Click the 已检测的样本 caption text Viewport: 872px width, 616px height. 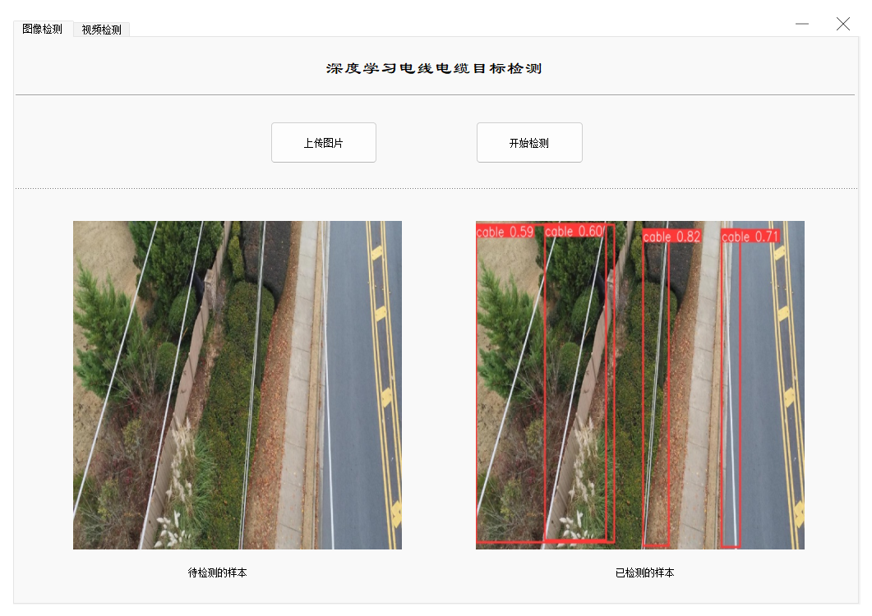click(644, 572)
